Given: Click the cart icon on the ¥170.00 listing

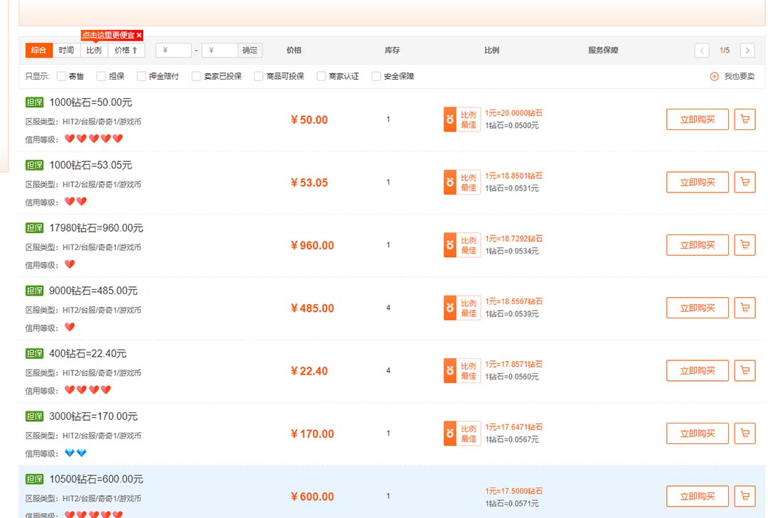Looking at the screenshot, I should tap(745, 433).
